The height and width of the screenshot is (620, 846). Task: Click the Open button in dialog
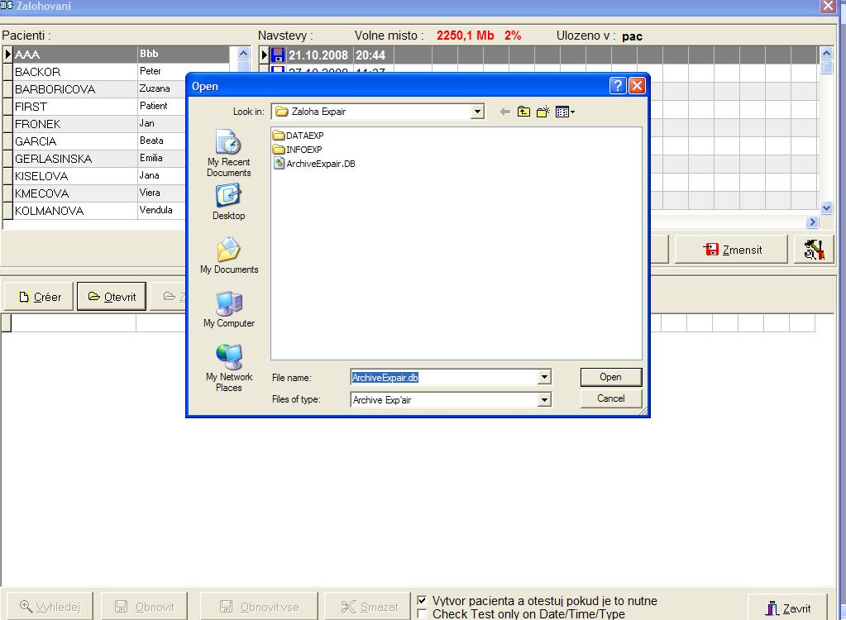coord(611,377)
